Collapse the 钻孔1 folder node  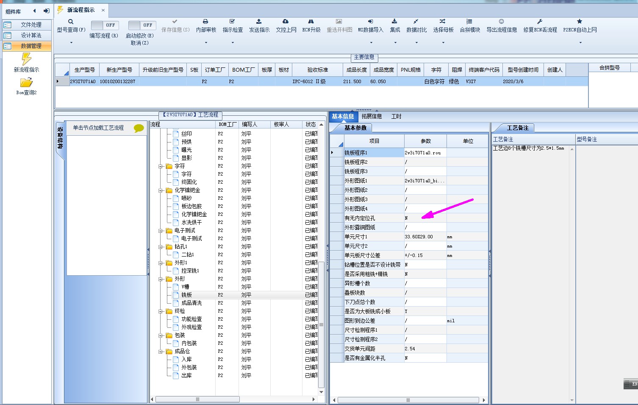pyautogui.click(x=161, y=247)
